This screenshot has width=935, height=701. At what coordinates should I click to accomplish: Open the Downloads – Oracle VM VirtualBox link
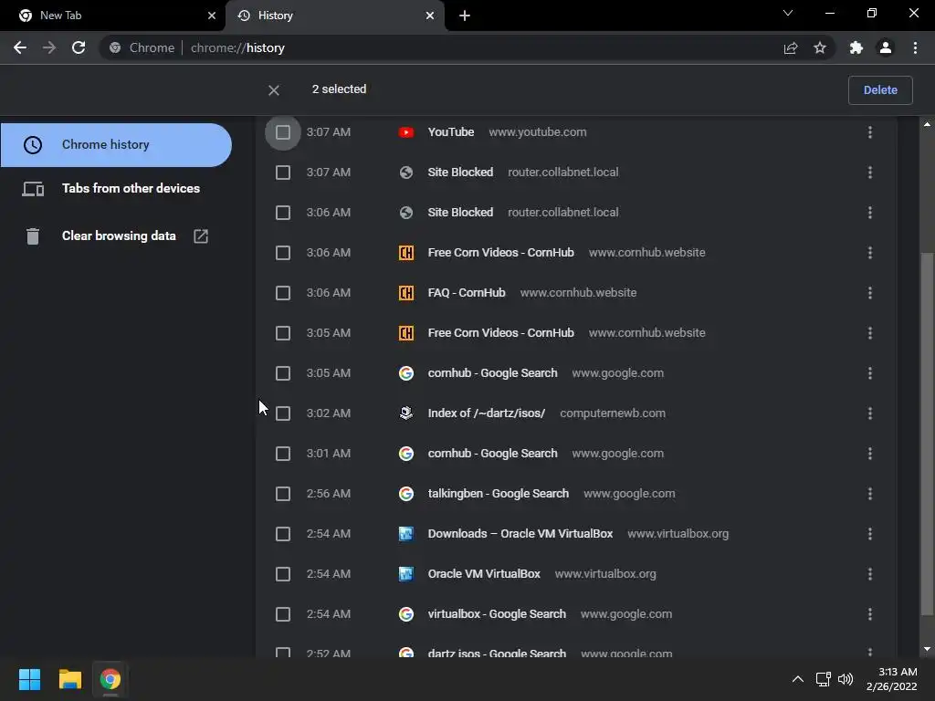(520, 534)
